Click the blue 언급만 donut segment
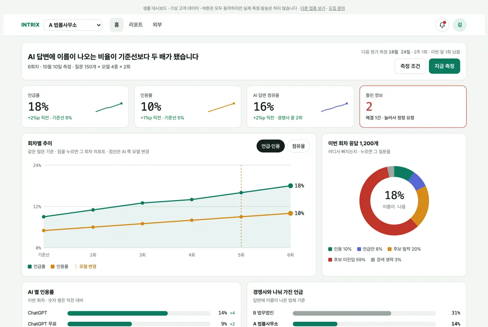The width and height of the screenshot is (488, 327). 416,181
